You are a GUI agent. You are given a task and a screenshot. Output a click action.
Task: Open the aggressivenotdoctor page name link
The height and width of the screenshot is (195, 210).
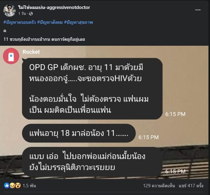(54, 7)
